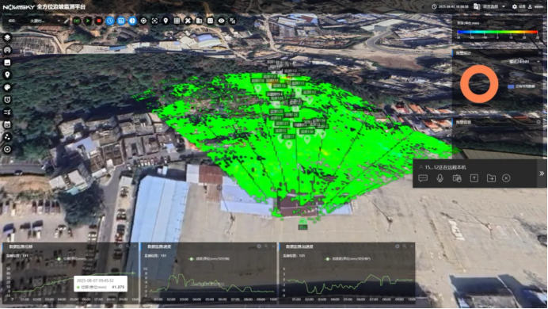
Task: Select the blue clock icon in toolbar
Action: 110,21
